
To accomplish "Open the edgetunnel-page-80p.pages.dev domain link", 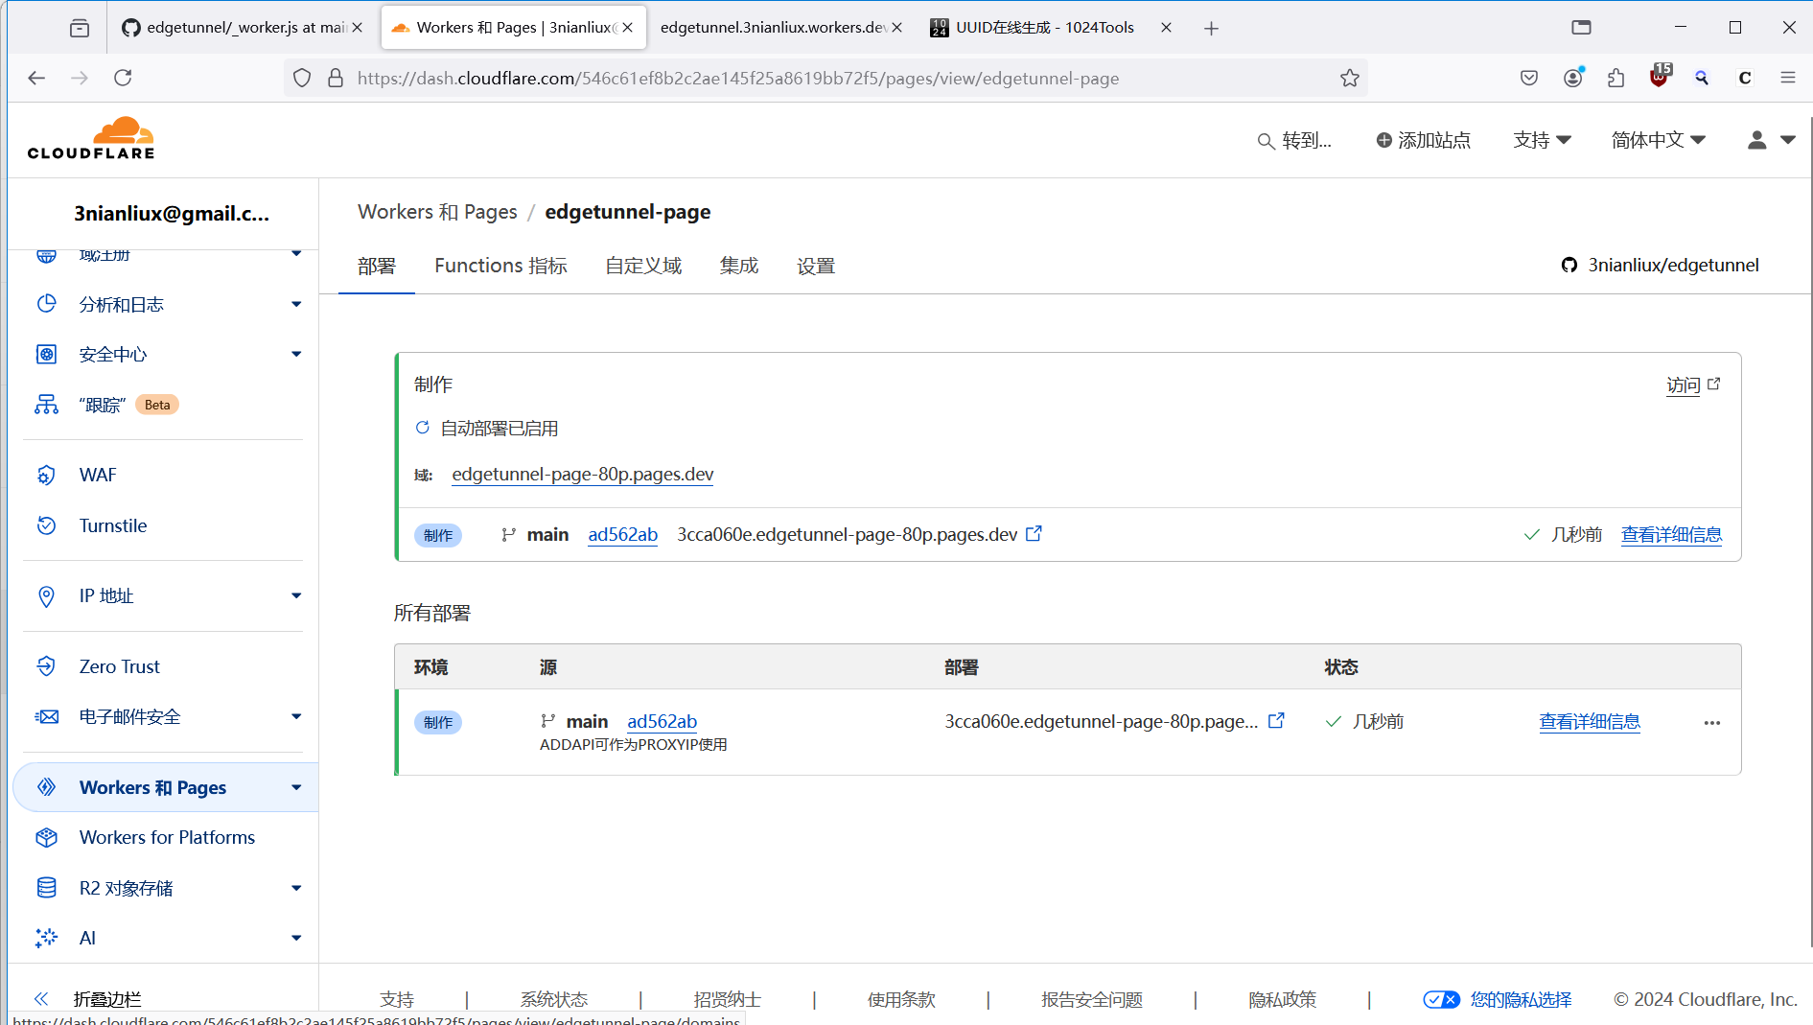I will [x=583, y=474].
